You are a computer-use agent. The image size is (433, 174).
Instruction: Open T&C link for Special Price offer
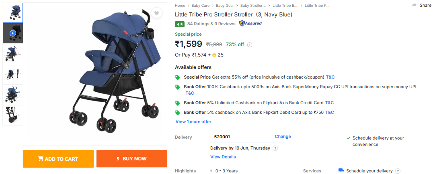pyautogui.click(x=330, y=77)
